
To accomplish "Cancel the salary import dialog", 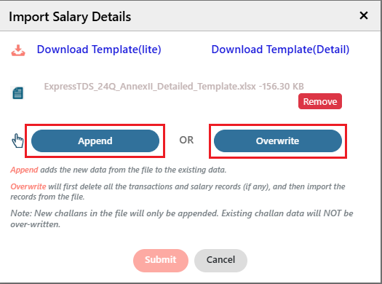I will [x=220, y=261].
